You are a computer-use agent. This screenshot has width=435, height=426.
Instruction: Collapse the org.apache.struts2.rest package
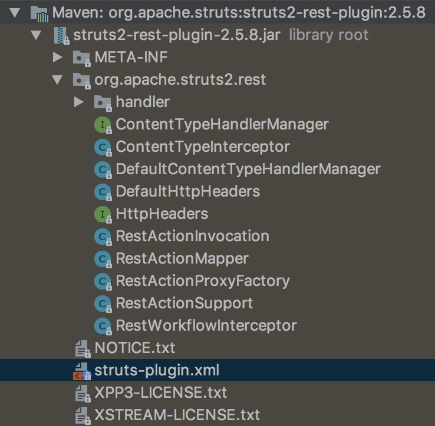coord(57,80)
